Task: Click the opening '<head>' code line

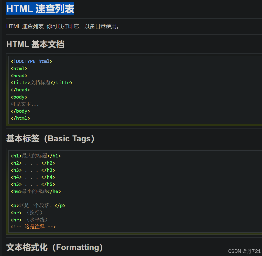Action: [x=19, y=76]
